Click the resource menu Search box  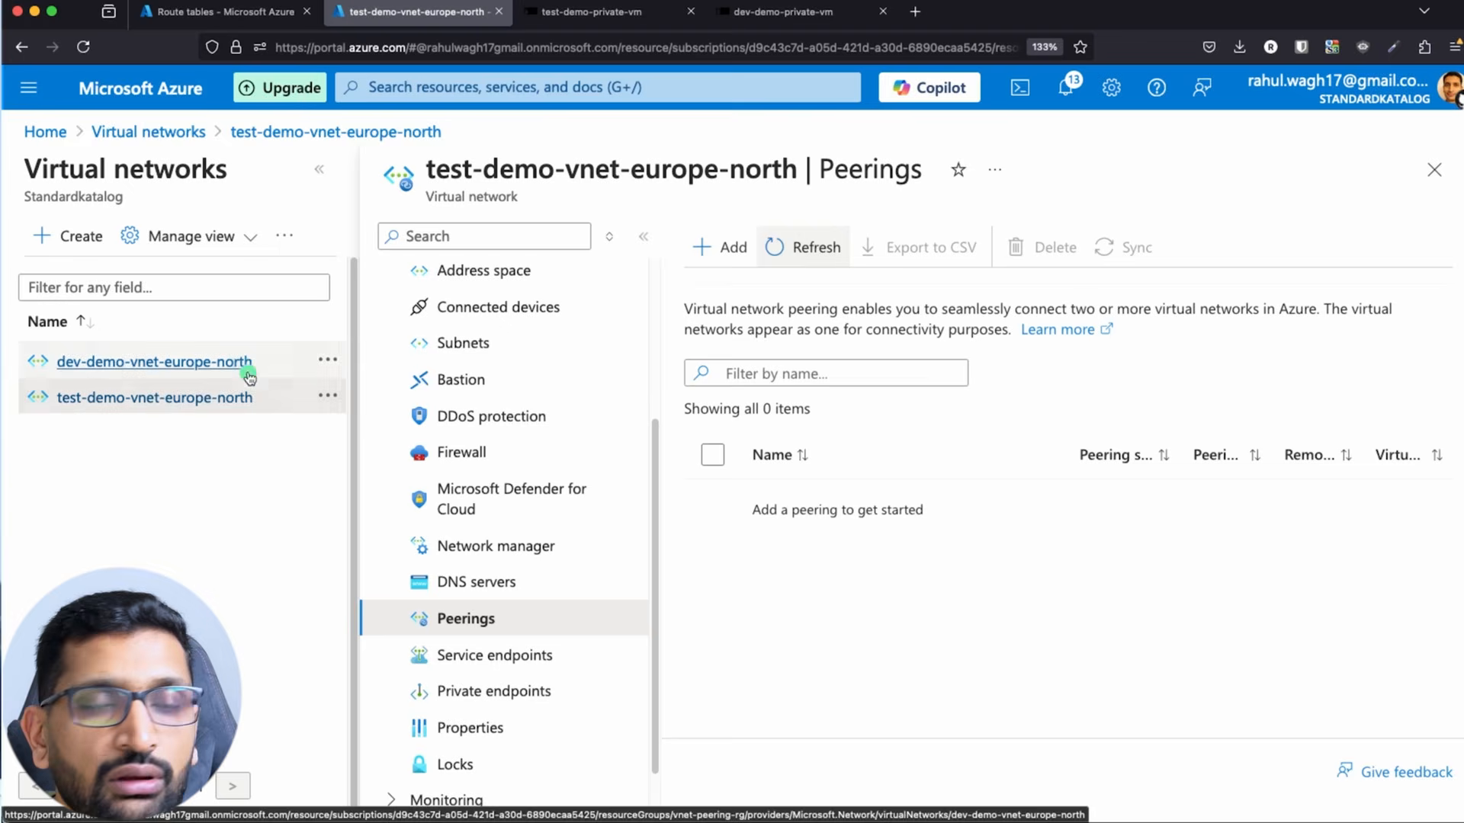(484, 236)
